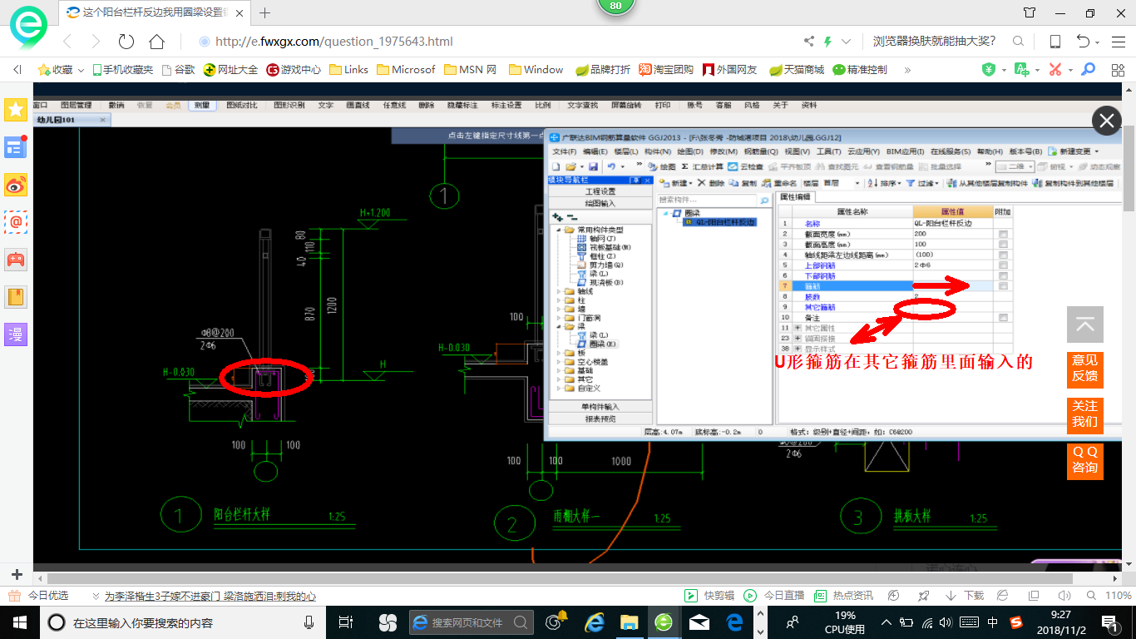The height and width of the screenshot is (639, 1136).
Task: Open the Weibo icon in left sidebar
Action: [16, 185]
